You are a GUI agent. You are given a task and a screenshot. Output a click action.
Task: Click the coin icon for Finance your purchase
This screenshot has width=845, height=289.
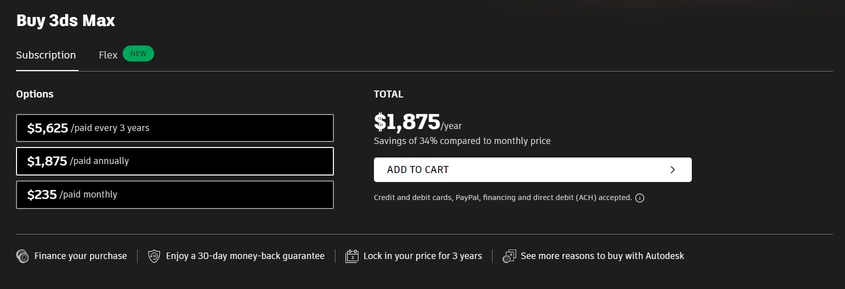click(x=23, y=256)
